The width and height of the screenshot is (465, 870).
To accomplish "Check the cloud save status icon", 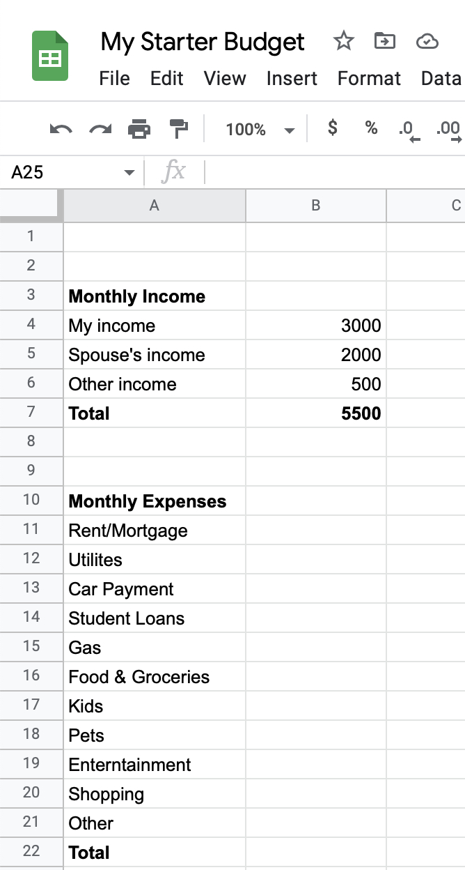I will pyautogui.click(x=427, y=42).
